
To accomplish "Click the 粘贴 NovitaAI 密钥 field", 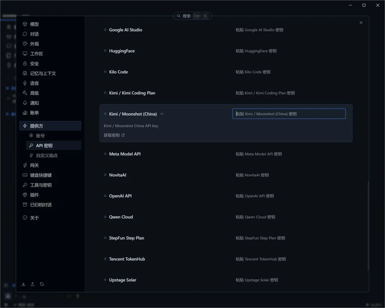I will [289, 175].
